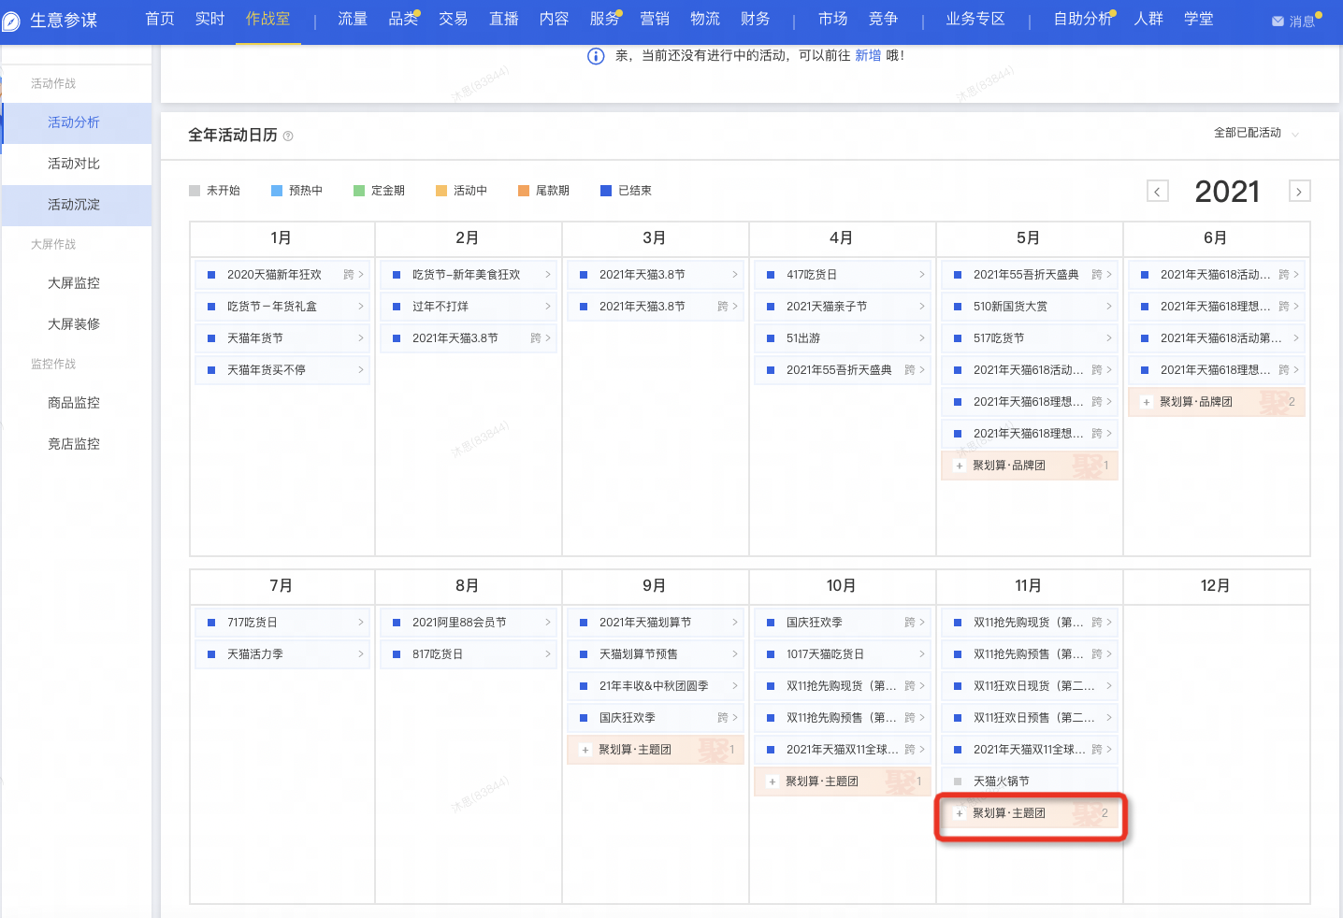Click the 预热中 blue legend swatch
This screenshot has width=1343, height=918.
point(277,191)
